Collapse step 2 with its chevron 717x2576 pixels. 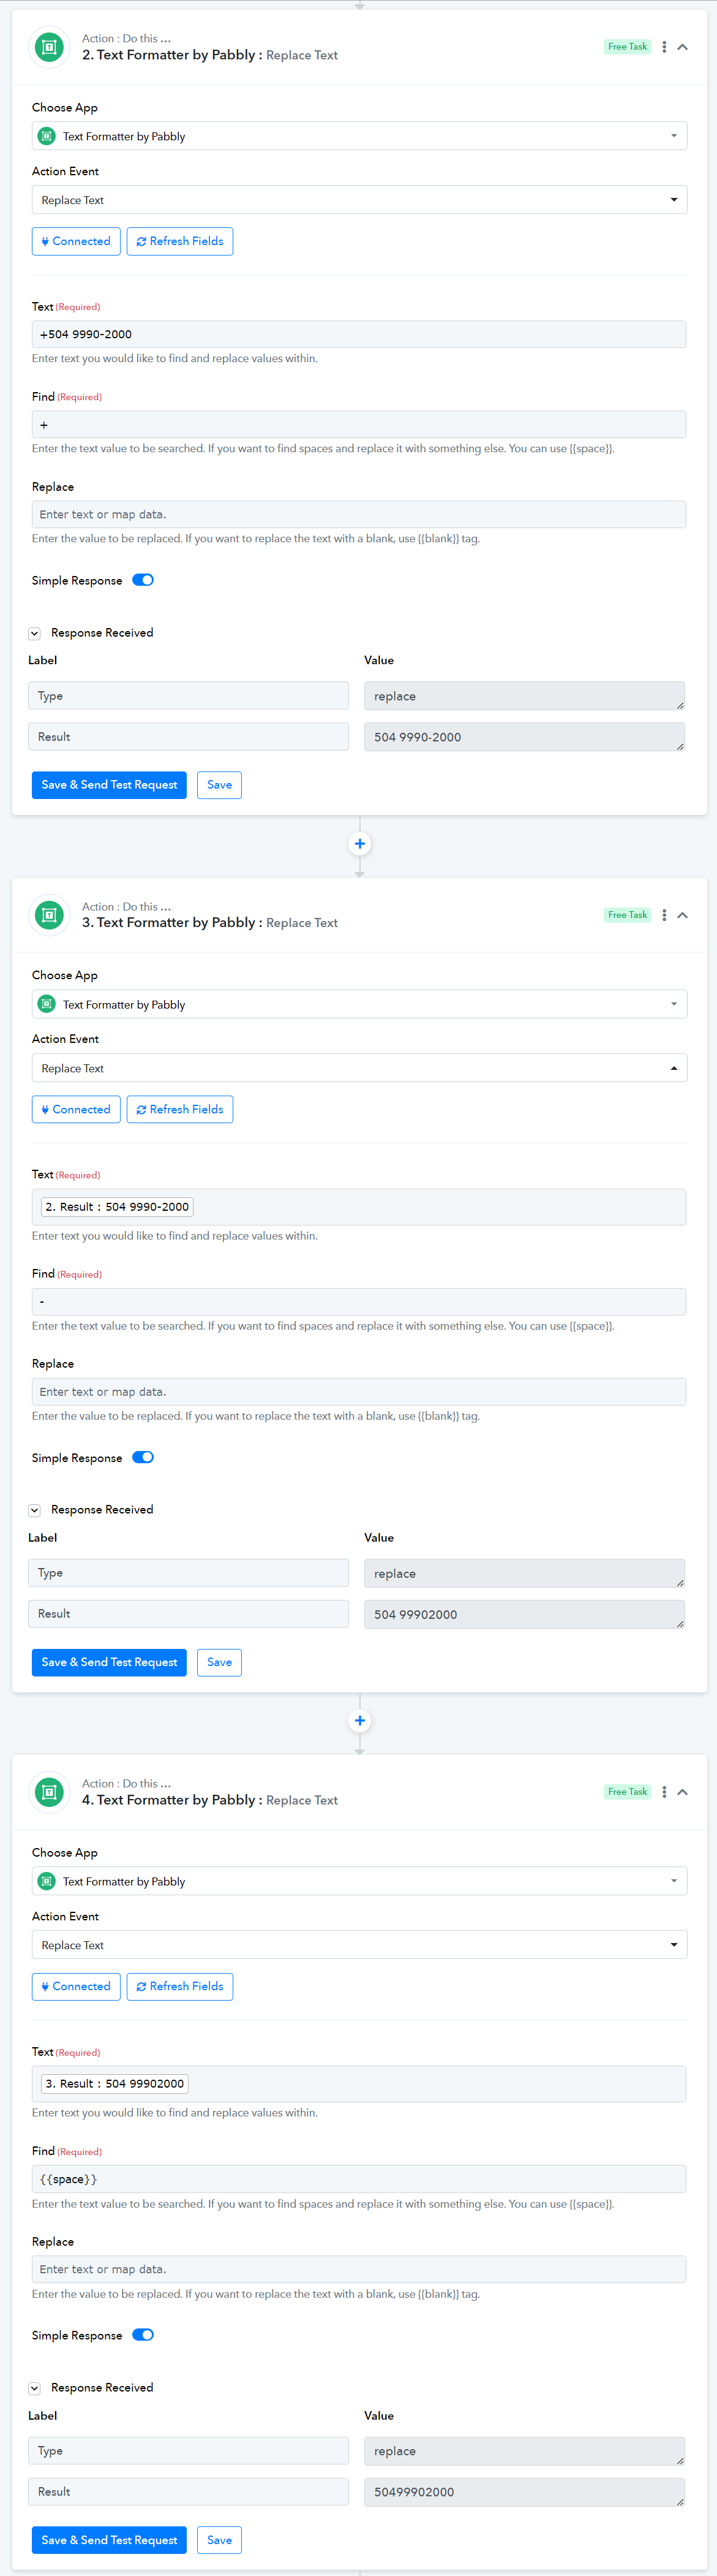[x=683, y=47]
